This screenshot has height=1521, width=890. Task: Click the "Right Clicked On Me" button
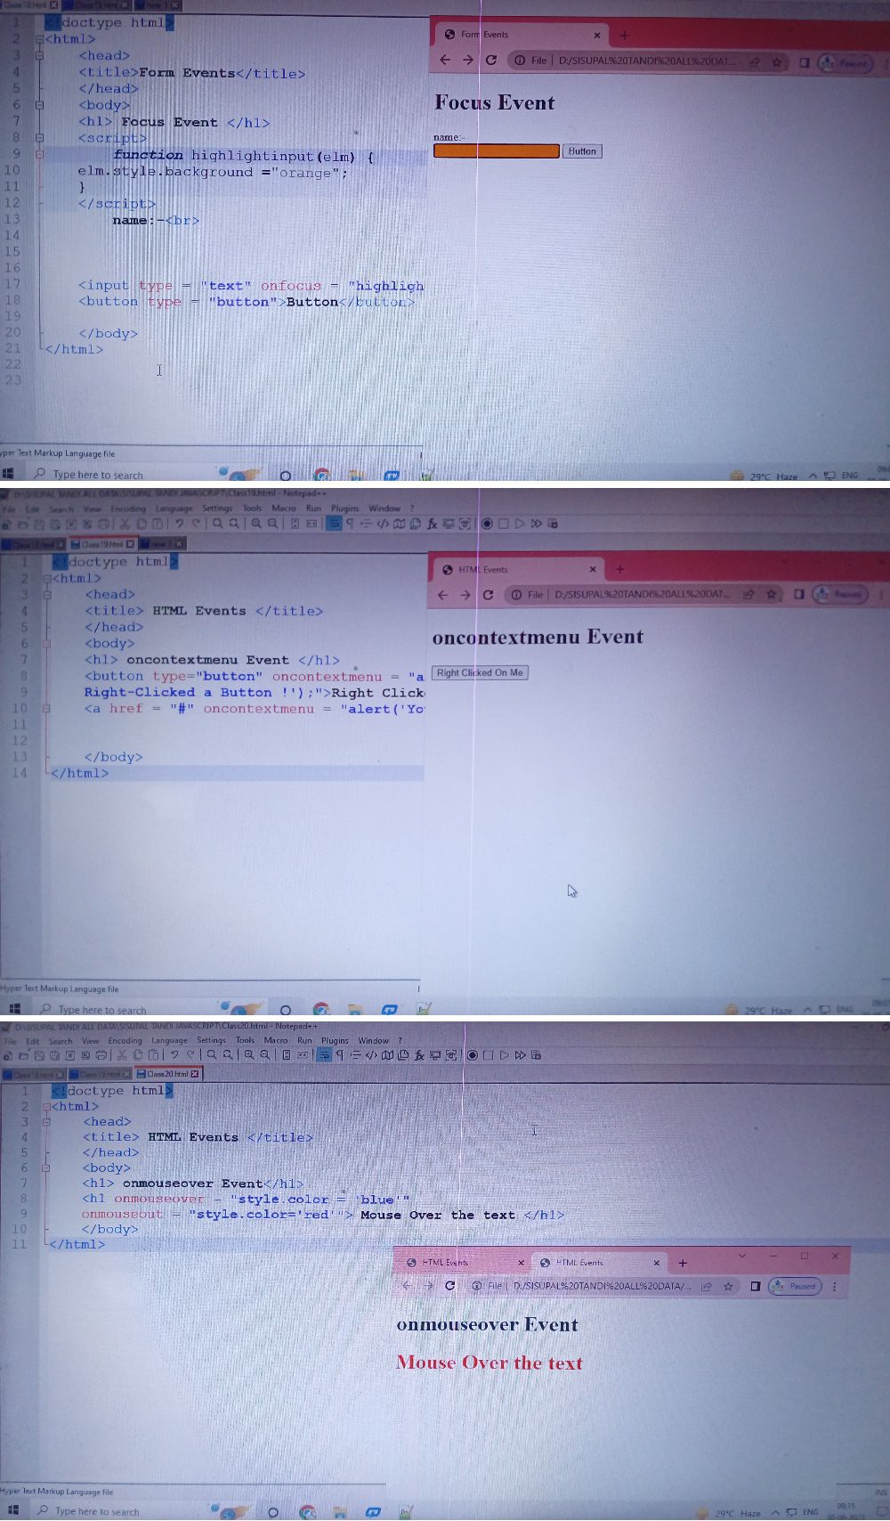click(x=480, y=673)
